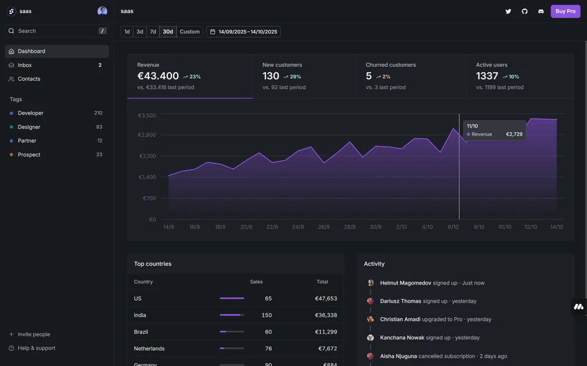Image resolution: width=587 pixels, height=366 pixels.
Task: Select the 30d time range
Action: coord(168,32)
